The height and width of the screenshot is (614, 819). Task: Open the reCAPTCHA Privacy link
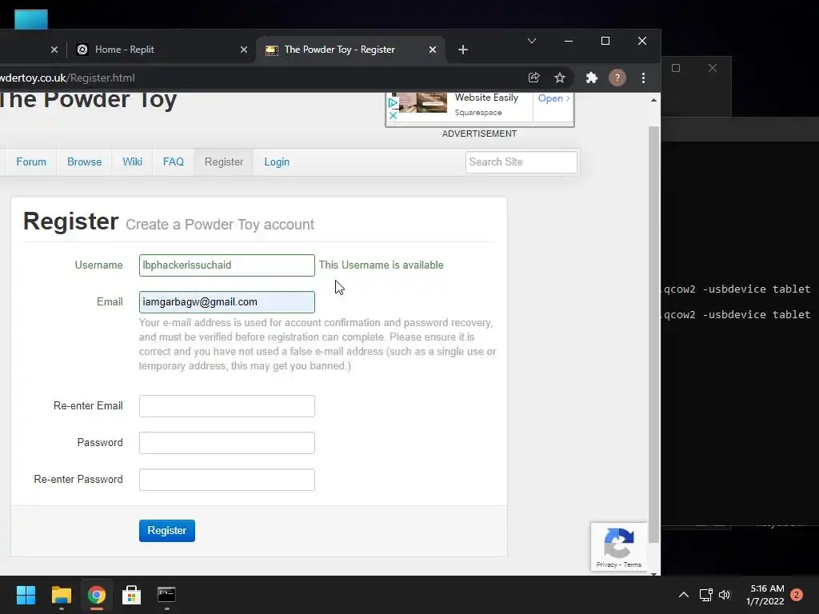pos(606,564)
